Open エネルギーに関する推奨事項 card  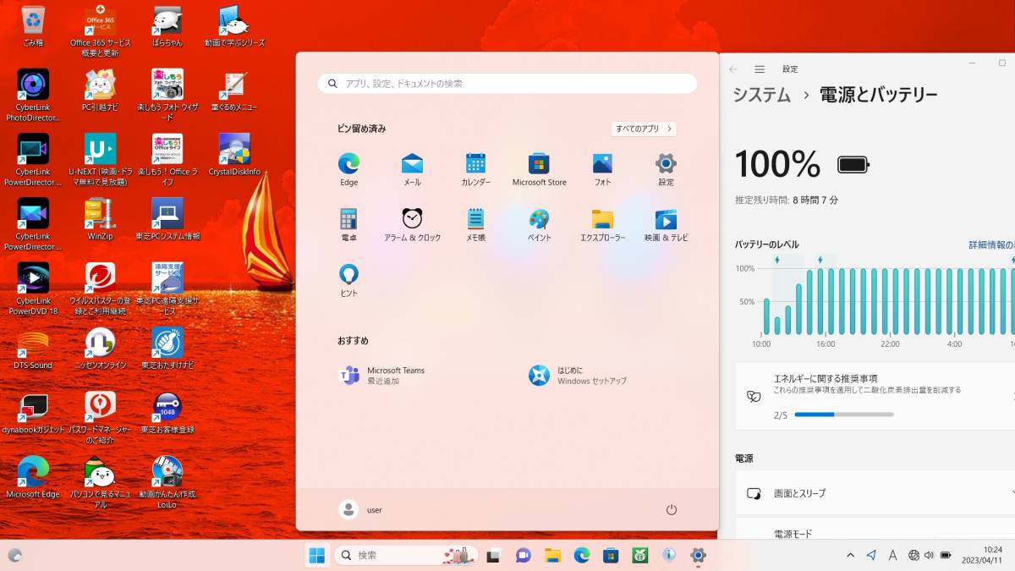coord(875,396)
